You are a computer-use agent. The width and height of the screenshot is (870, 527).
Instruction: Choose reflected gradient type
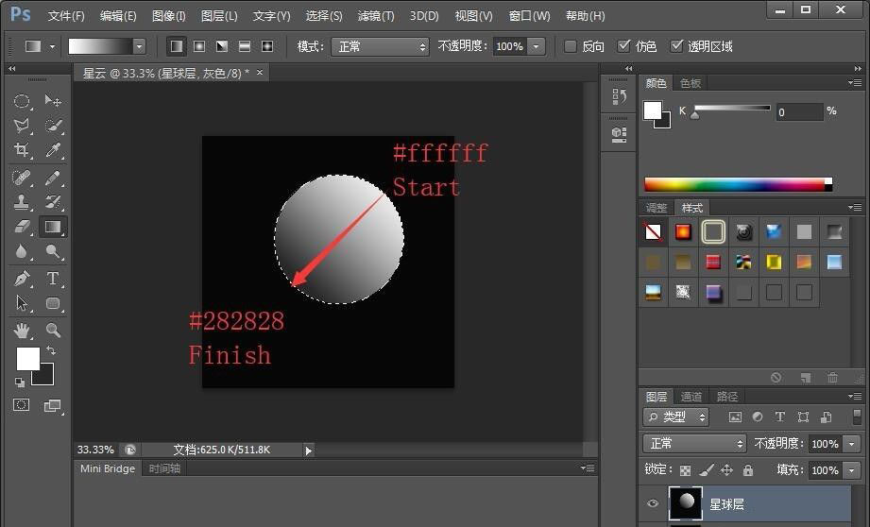[x=245, y=46]
